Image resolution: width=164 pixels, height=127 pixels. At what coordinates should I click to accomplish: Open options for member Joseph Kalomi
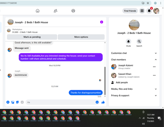pos(154,67)
